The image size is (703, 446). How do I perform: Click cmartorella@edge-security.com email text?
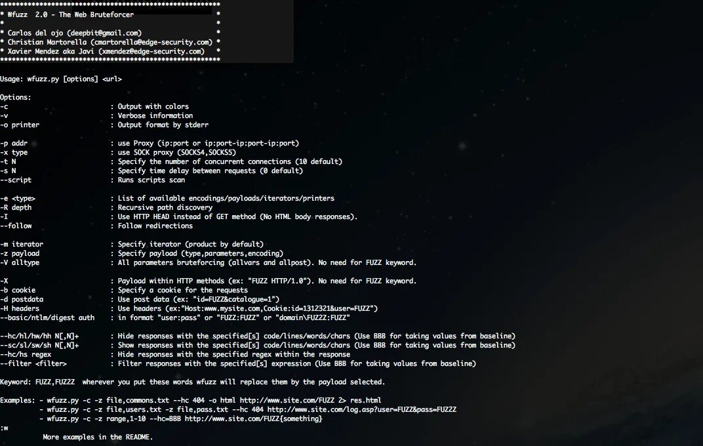151,42
